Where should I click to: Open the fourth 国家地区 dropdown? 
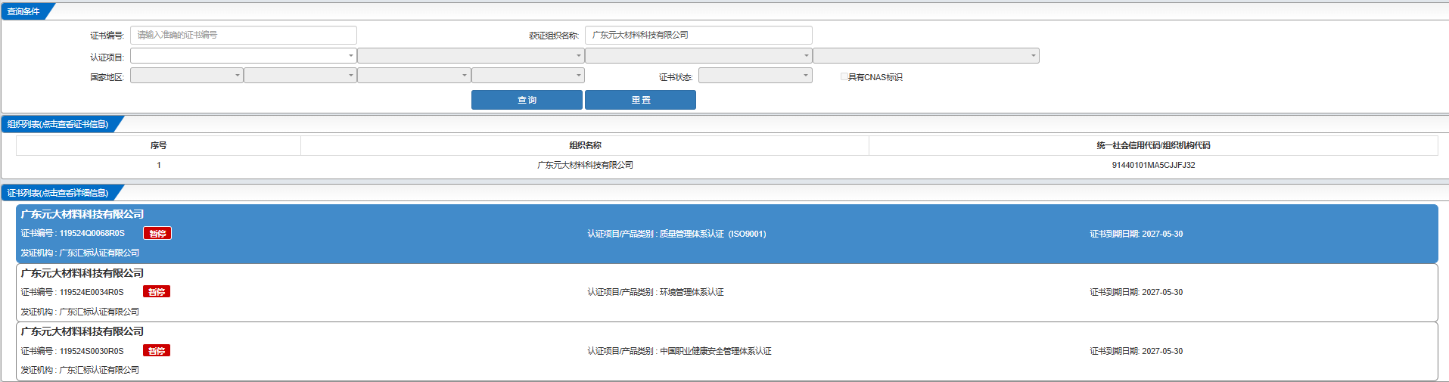coord(528,76)
